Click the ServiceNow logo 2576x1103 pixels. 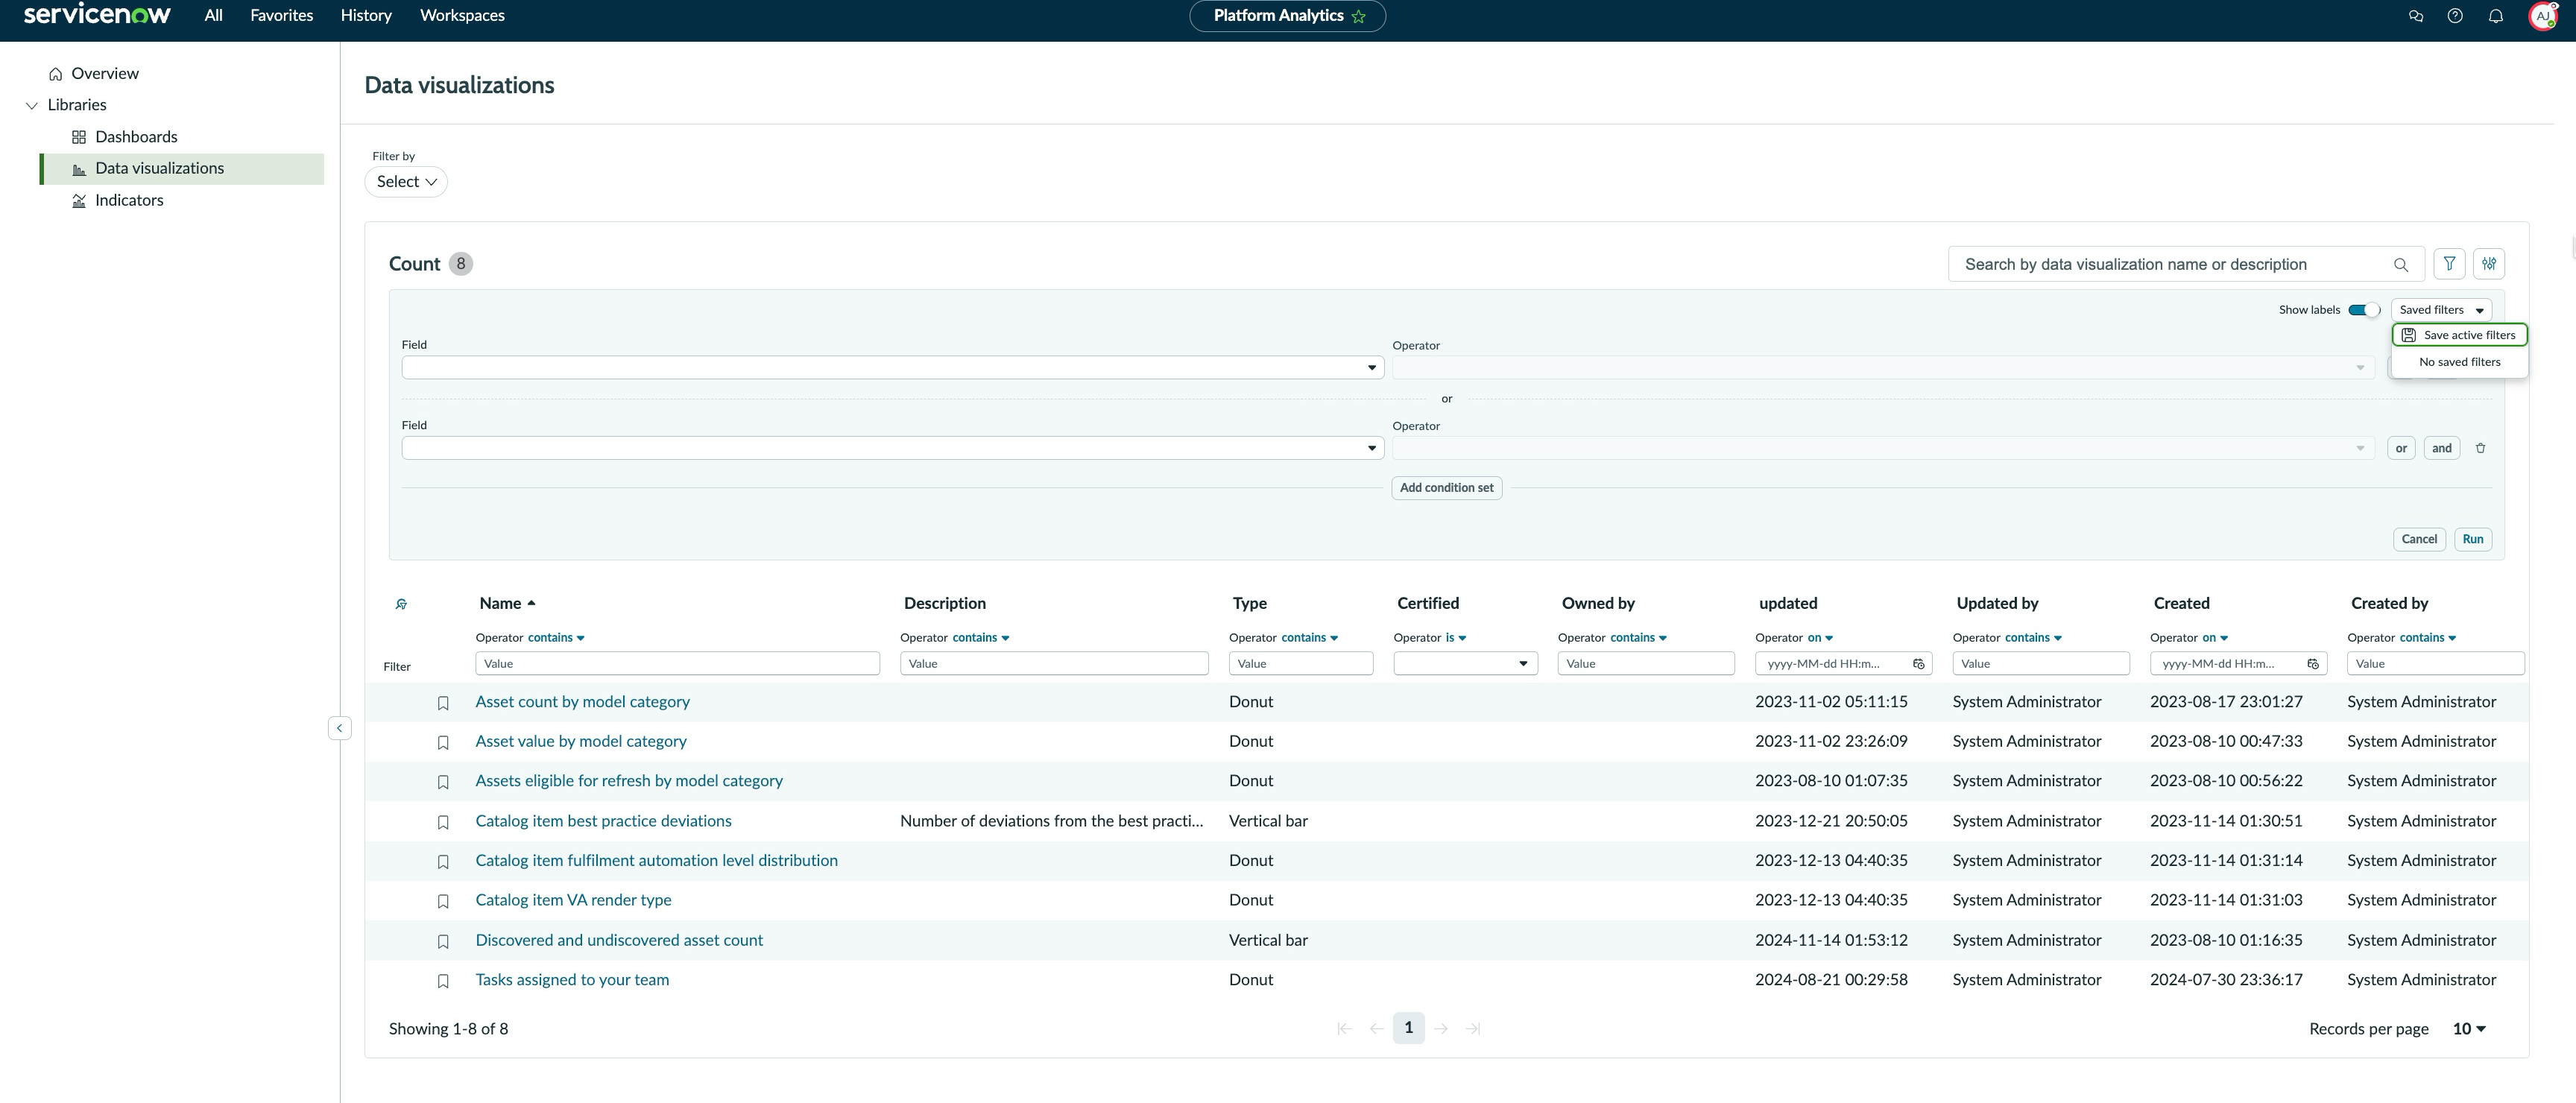coord(97,14)
